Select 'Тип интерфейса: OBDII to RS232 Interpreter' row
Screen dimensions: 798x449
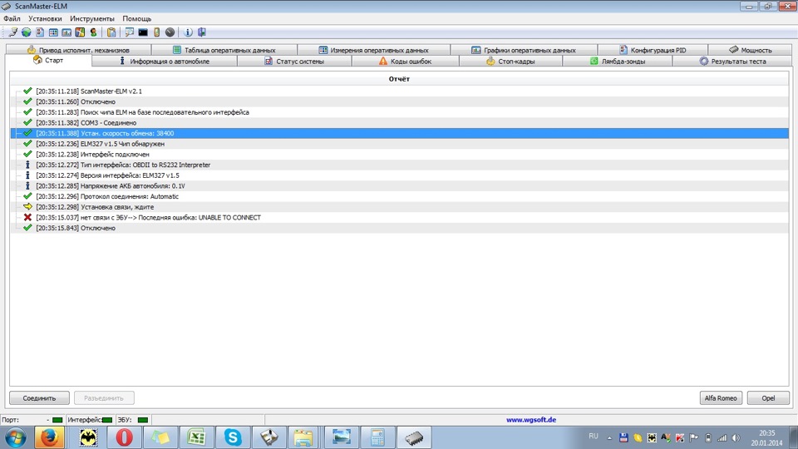pyautogui.click(x=400, y=165)
